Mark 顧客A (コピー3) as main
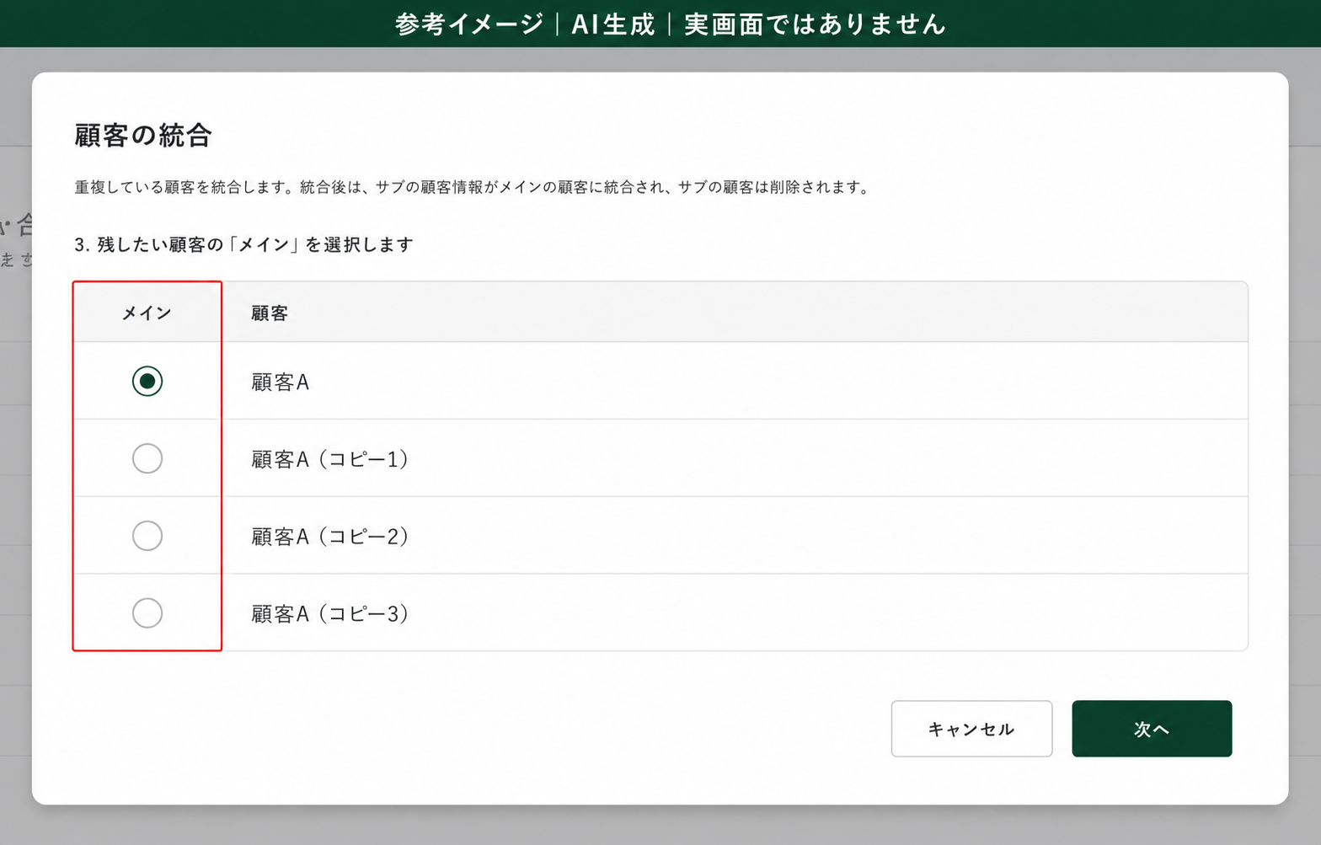The image size is (1321, 845). (x=147, y=612)
